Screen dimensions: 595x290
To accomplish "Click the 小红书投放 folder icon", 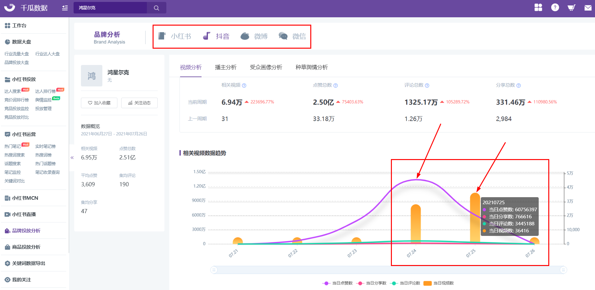I will click(x=7, y=79).
